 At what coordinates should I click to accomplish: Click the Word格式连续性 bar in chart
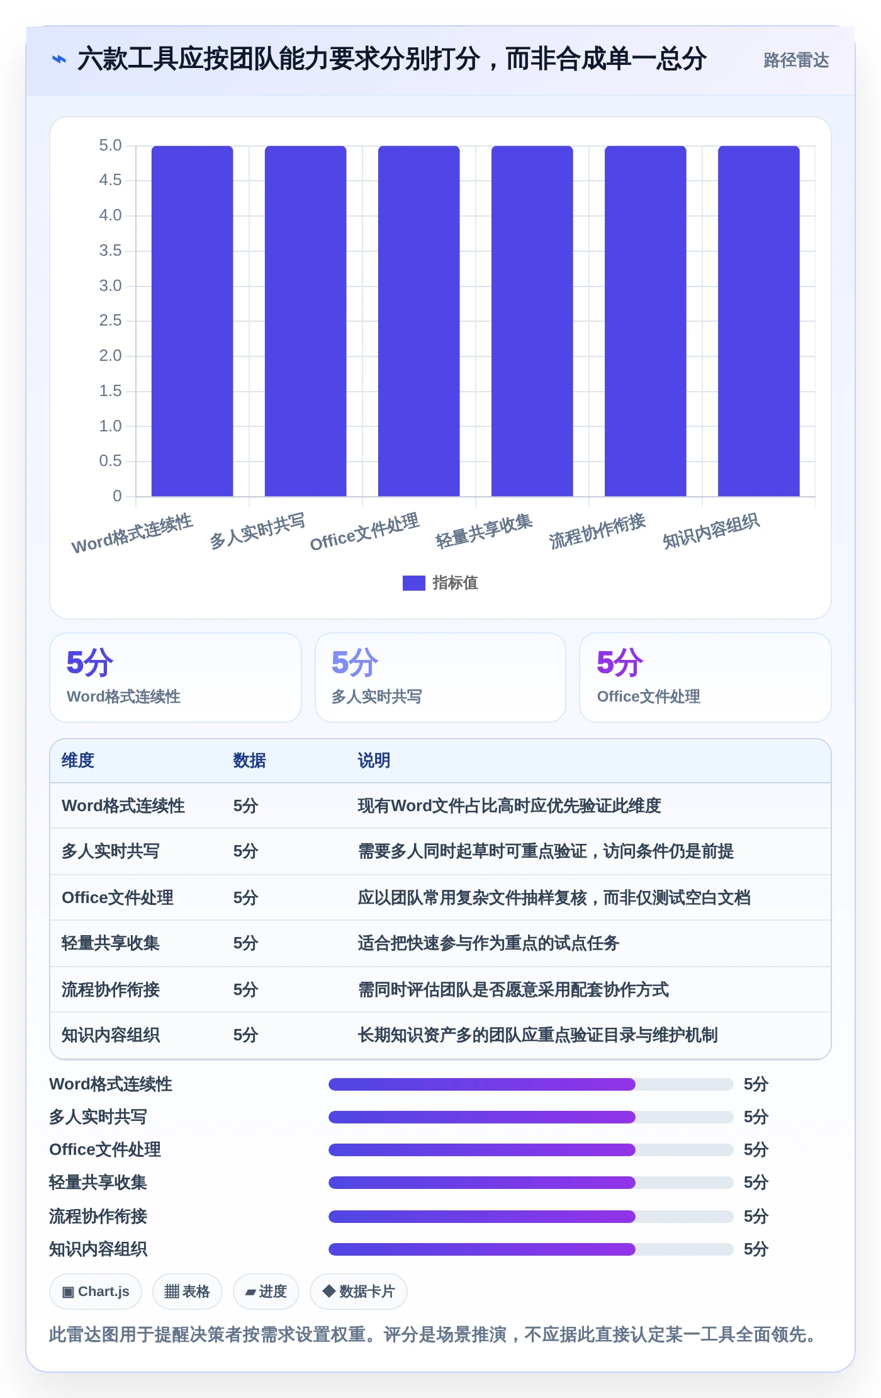pos(192,321)
